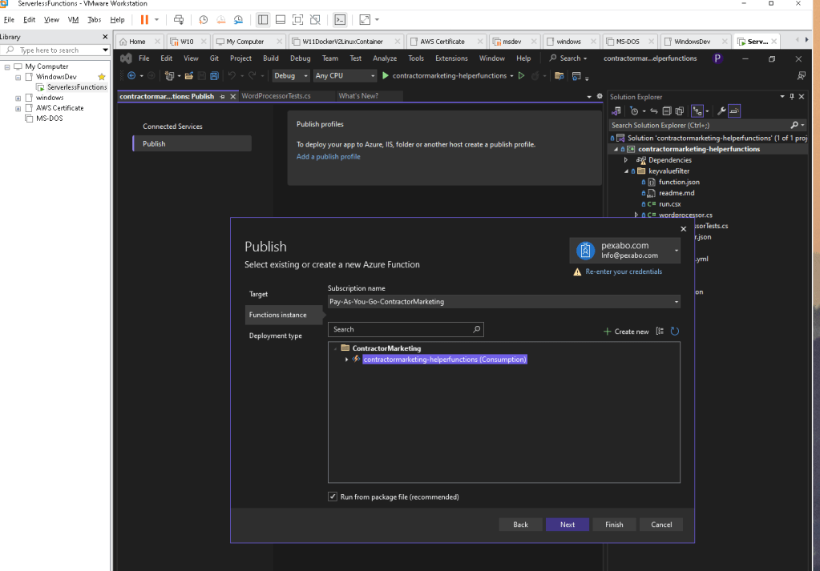Viewport: 820px width, 571px height.
Task: Click Start Without Debugging outline play icon
Action: click(521, 76)
